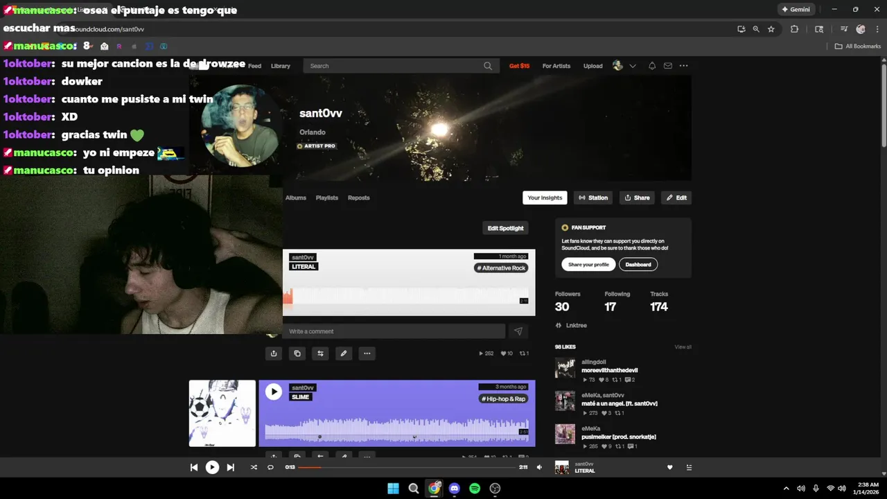Open Windows Start menu

pos(393,488)
